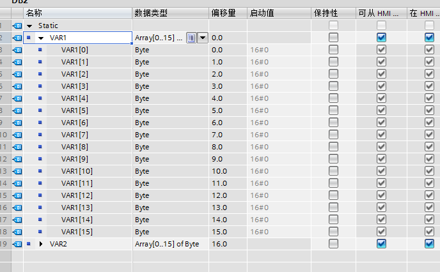Select row number 19 header
Screen dimensions: 440x272
5,244
